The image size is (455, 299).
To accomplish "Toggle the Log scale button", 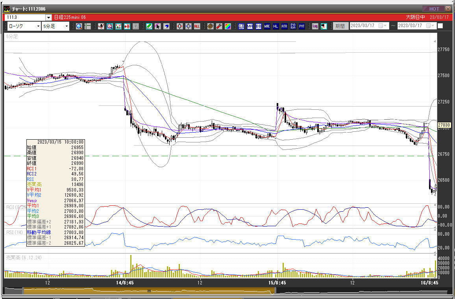I will [315, 26].
